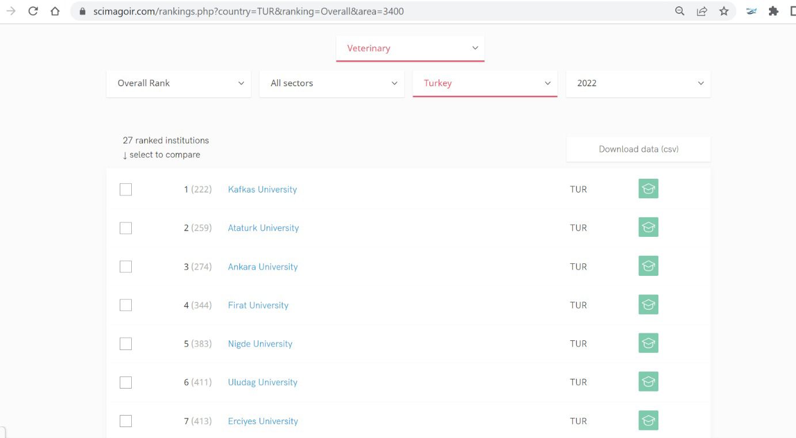The height and width of the screenshot is (438, 796).
Task: Open the Veterinary subject area dropdown
Action: pyautogui.click(x=410, y=48)
